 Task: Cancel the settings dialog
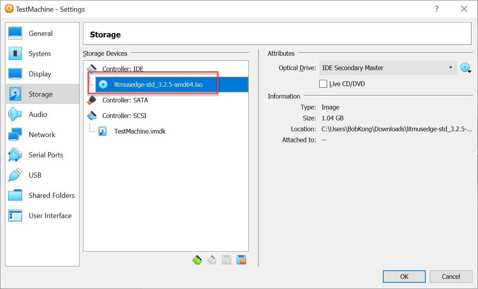click(x=451, y=277)
